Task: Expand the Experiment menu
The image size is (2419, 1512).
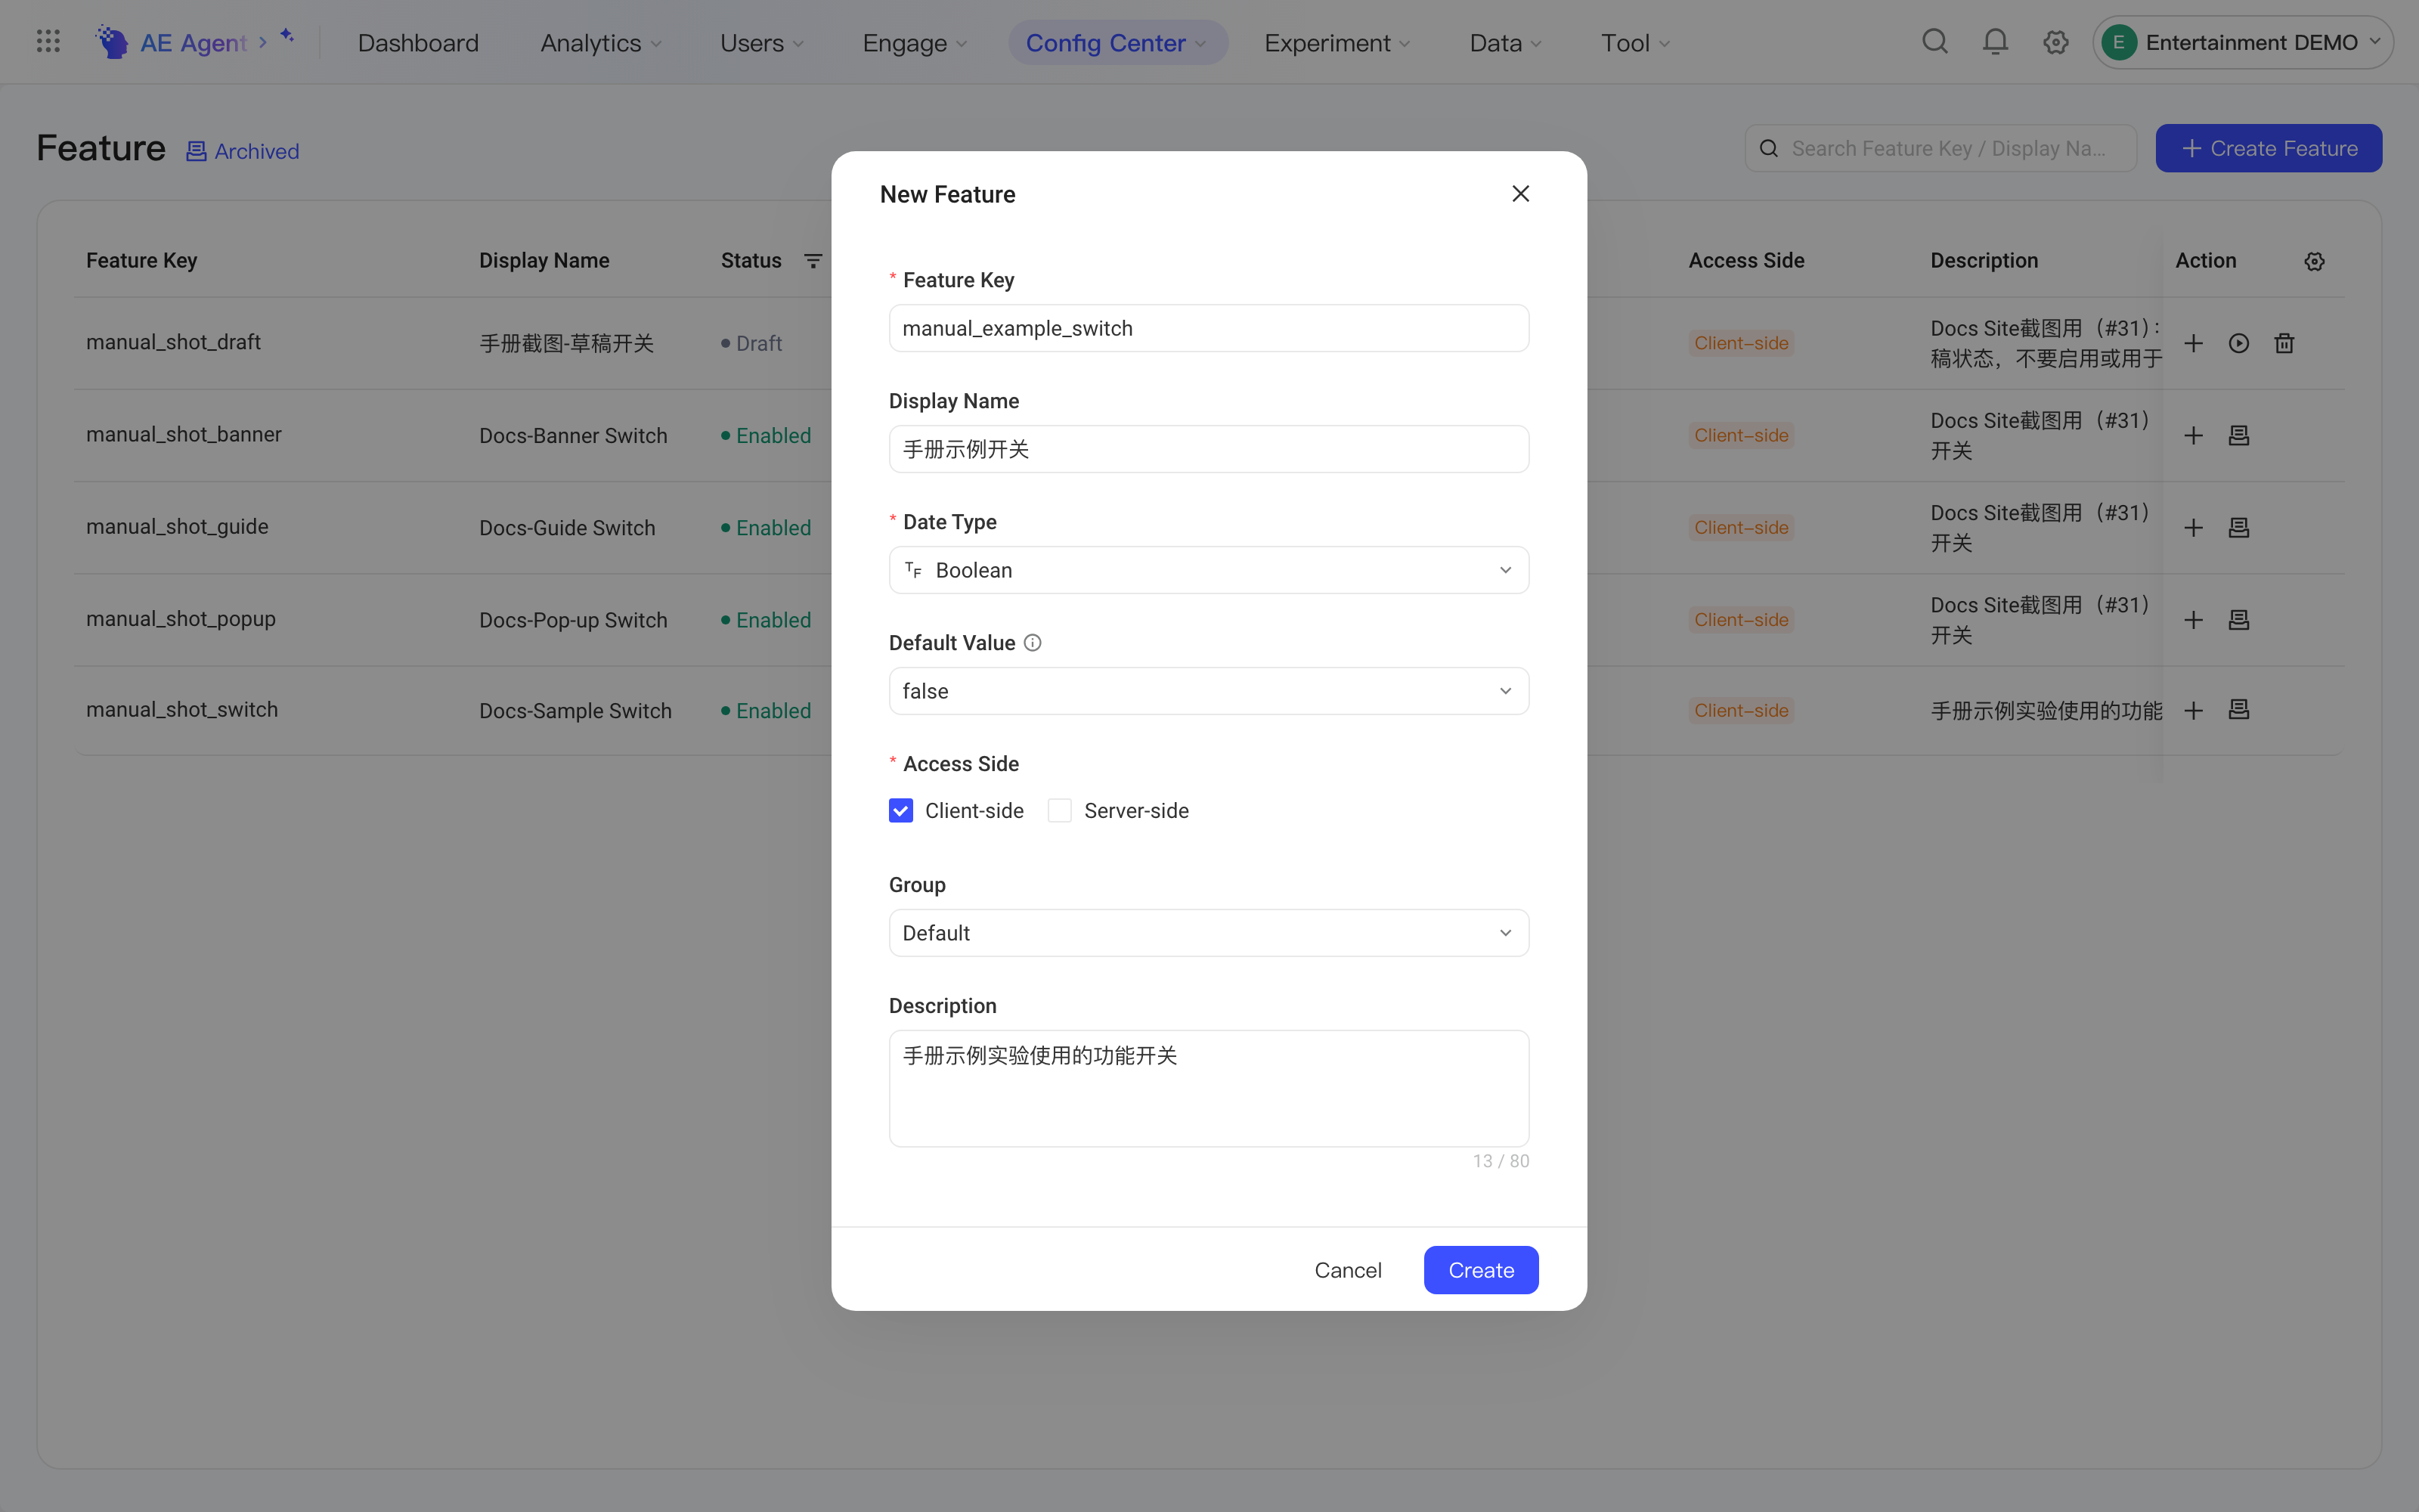Action: [x=1336, y=43]
